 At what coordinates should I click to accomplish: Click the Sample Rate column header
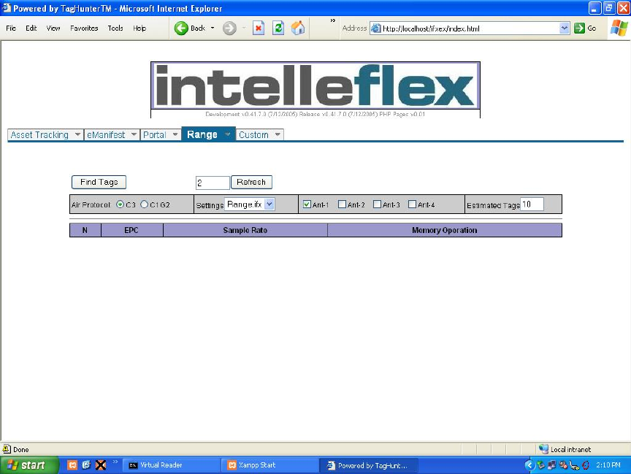[245, 230]
